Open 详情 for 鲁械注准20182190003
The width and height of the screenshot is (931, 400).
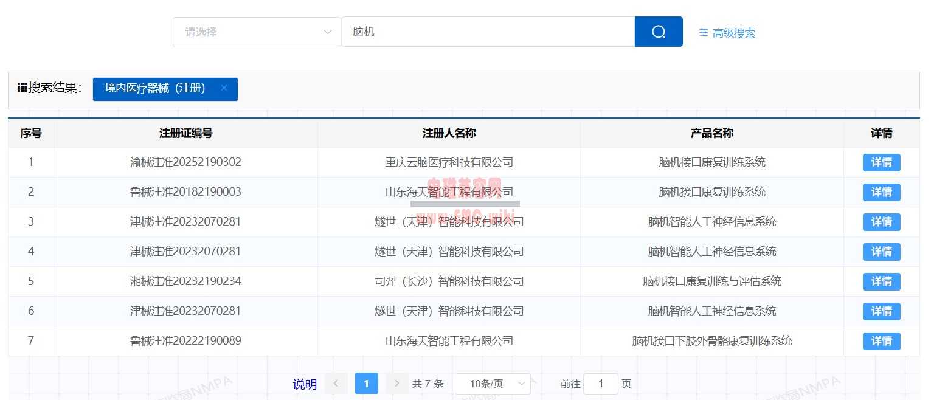pyautogui.click(x=881, y=192)
